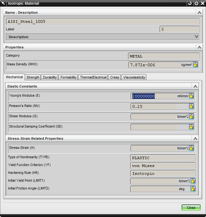Expand the Description section
Viewport: 206px width, 217px height.
point(102,37)
